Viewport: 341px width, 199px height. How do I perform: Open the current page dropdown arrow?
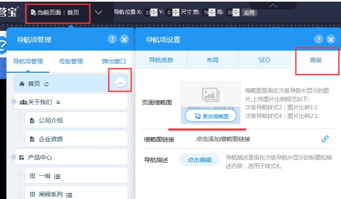pos(98,12)
